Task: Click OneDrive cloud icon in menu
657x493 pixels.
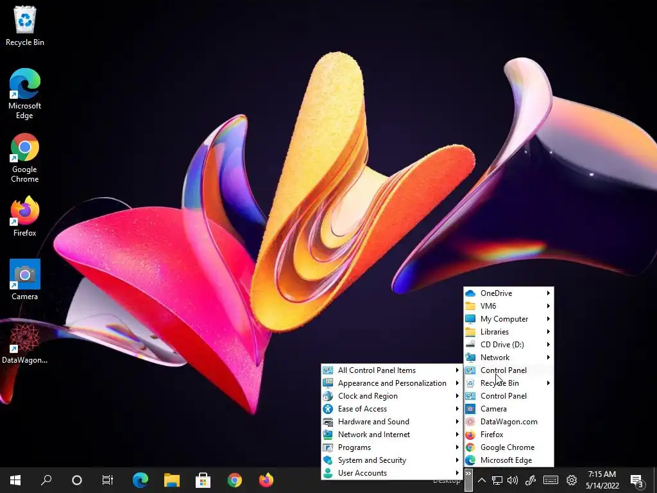Action: pyautogui.click(x=470, y=293)
